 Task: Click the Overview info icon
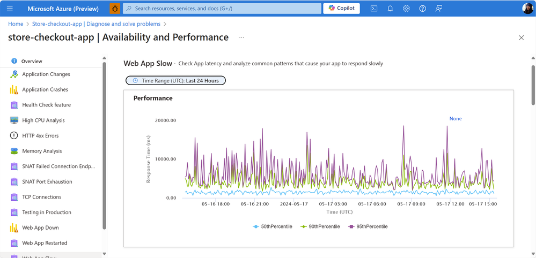[14, 61]
